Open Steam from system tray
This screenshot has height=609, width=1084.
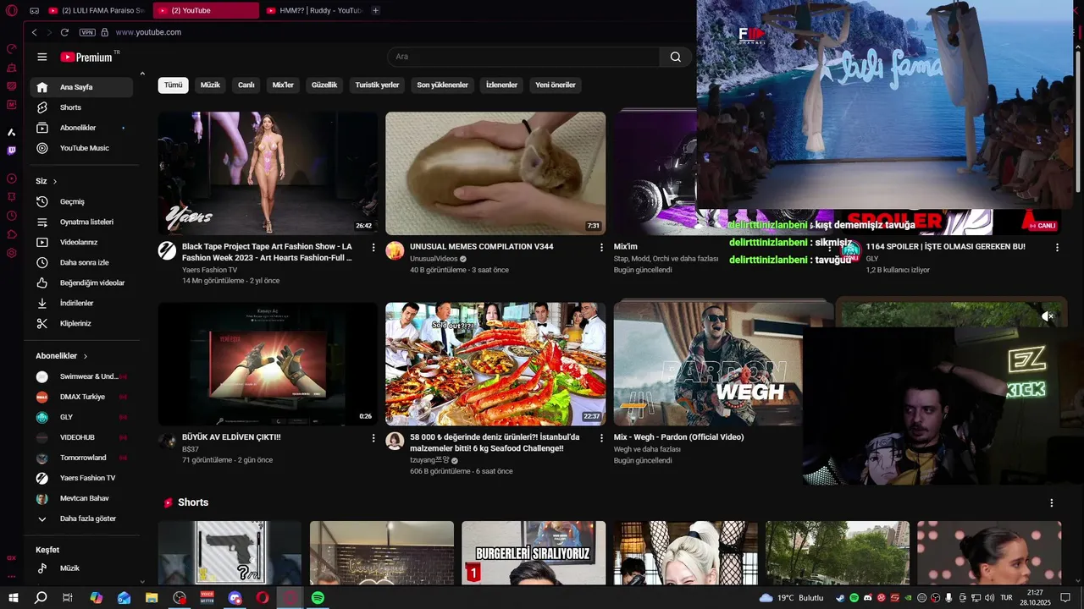click(x=840, y=598)
